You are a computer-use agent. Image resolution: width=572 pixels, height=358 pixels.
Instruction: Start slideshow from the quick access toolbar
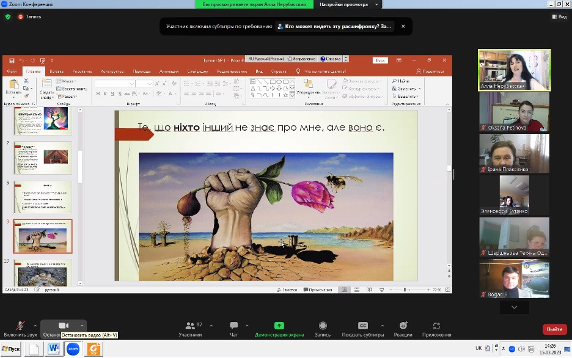point(43,60)
